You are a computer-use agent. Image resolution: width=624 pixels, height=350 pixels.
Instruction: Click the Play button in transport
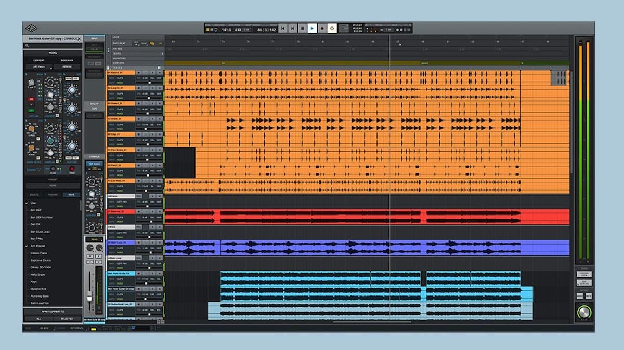click(x=312, y=29)
